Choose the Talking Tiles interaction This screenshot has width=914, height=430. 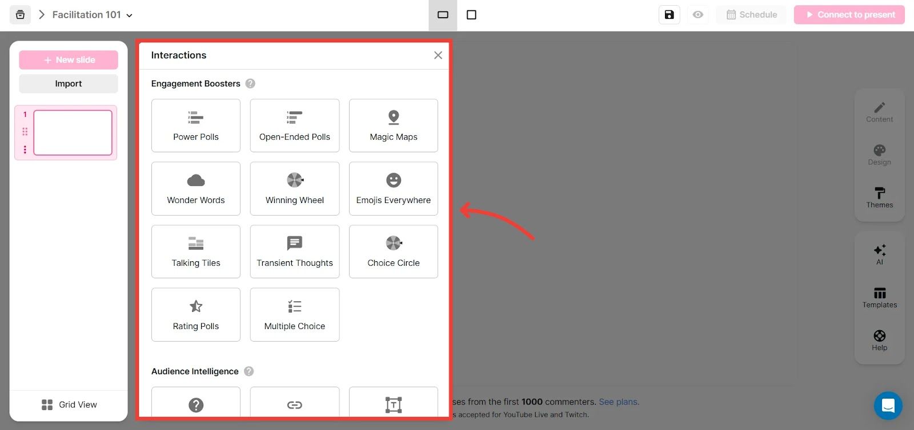[196, 251]
